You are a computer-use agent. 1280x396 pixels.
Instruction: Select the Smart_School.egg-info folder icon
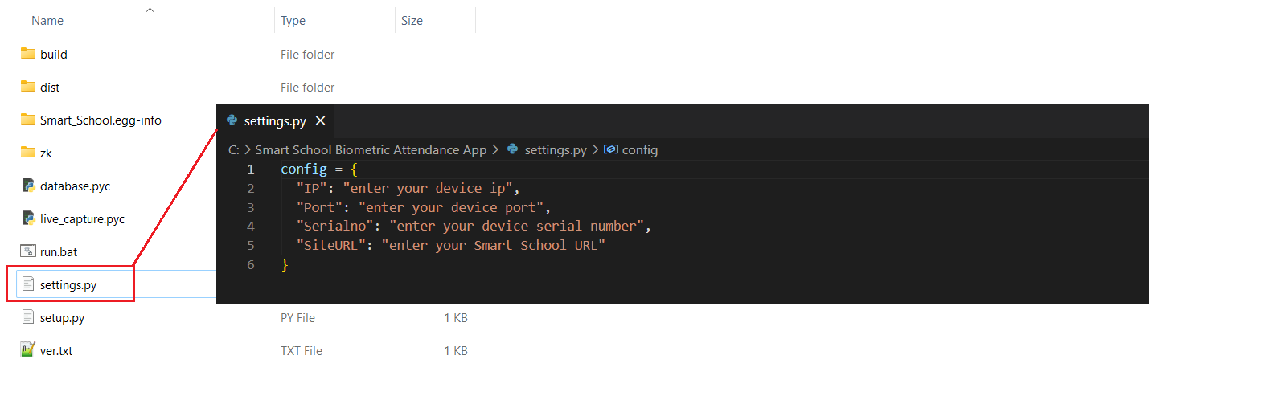coord(28,120)
